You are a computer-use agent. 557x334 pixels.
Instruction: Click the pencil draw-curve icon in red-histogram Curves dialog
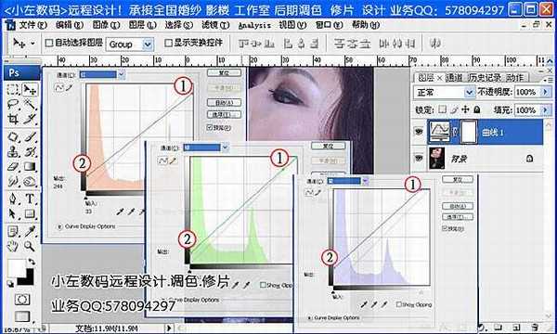tap(70, 87)
